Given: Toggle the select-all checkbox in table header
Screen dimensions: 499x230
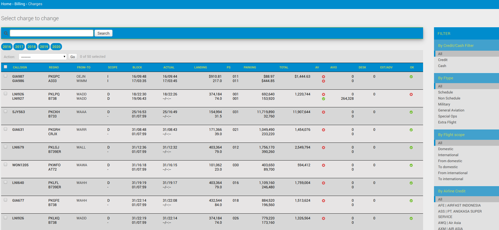Looking at the screenshot, I should tap(5, 67).
